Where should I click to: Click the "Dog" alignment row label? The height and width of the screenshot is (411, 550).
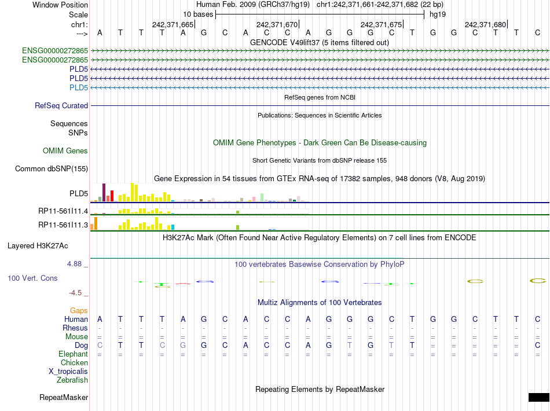82,346
